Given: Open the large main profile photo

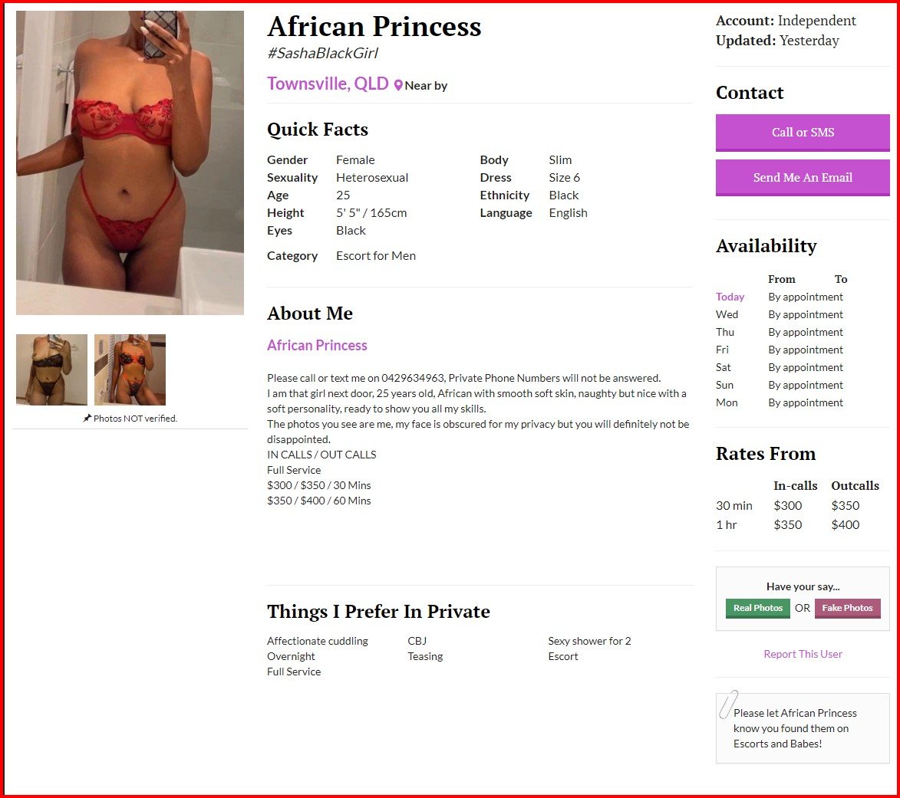Looking at the screenshot, I should click(130, 163).
